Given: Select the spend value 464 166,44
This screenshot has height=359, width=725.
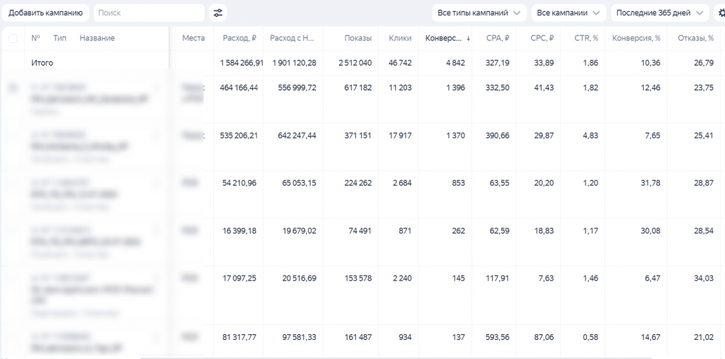Looking at the screenshot, I should tap(239, 88).
